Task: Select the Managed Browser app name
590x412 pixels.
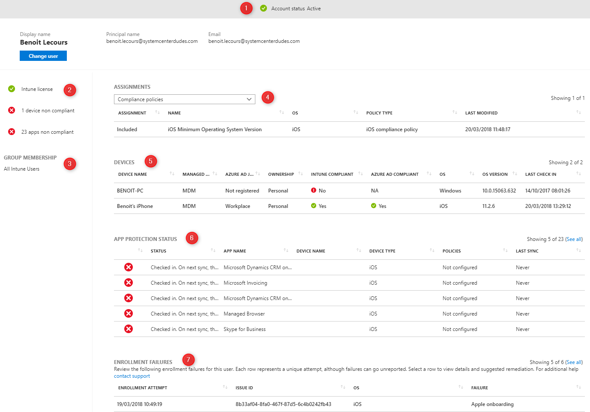Action: [x=244, y=314]
